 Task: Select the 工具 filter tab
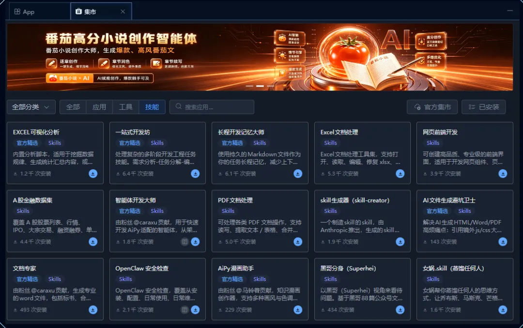(126, 107)
